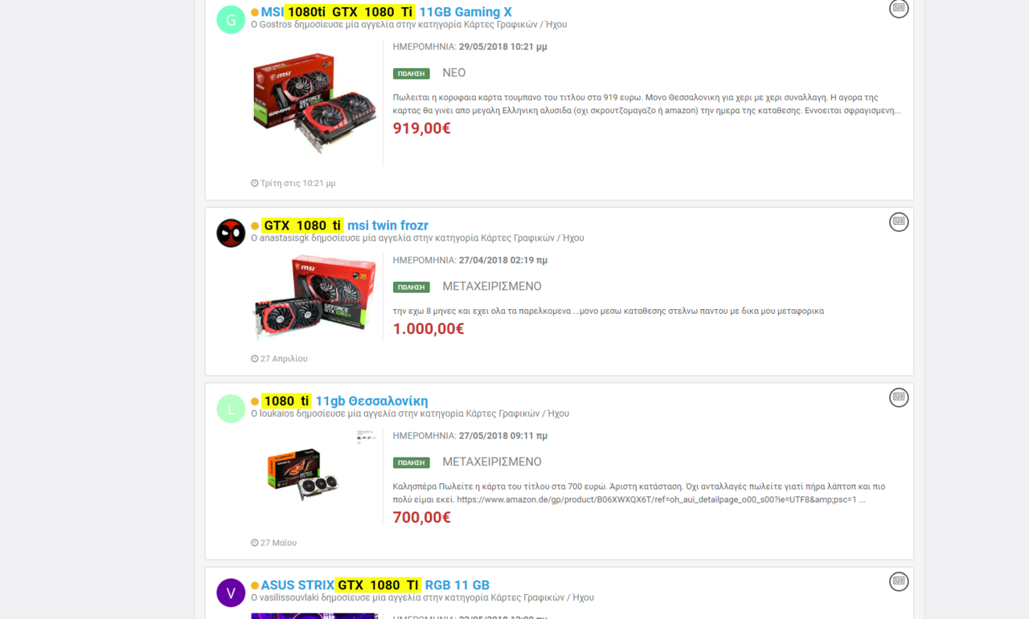
Task: Click the news icon on 1080 ti Θεσσαλονίκη listing
Action: click(x=899, y=397)
